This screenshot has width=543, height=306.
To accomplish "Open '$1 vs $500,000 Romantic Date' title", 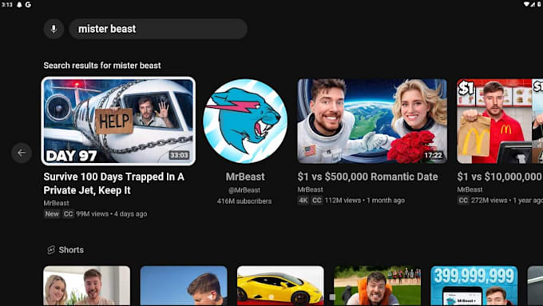I will coord(368,177).
